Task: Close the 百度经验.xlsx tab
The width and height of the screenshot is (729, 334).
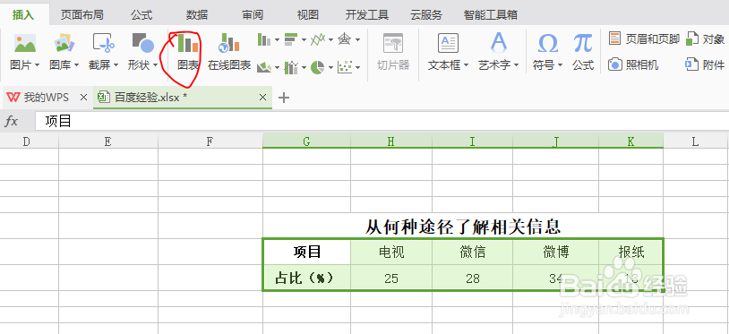Action: click(262, 98)
